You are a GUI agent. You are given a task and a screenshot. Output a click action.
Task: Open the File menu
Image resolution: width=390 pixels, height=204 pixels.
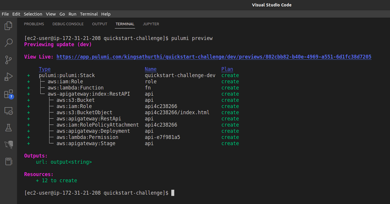pyautogui.click(x=5, y=14)
